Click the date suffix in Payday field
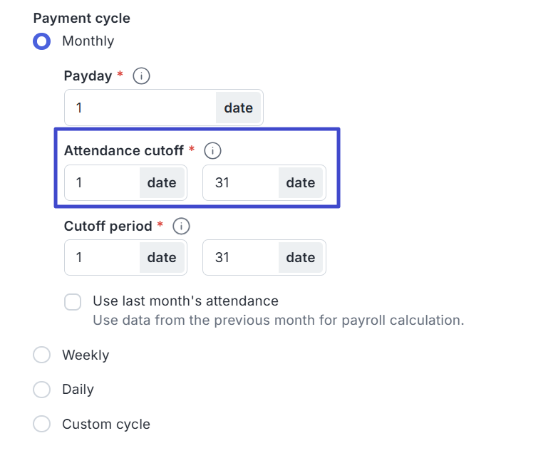Image resolution: width=558 pixels, height=453 pixels. pyautogui.click(x=239, y=108)
